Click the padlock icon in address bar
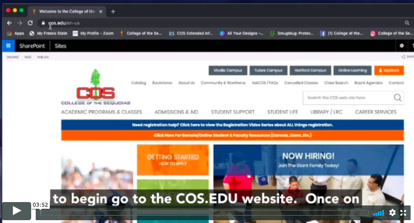This screenshot has height=223, width=414. coord(43,23)
